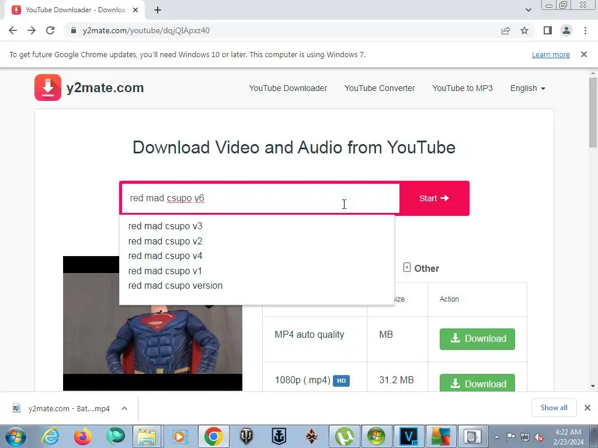Open YouTube Converter nav item
598x448 pixels.
[380, 88]
